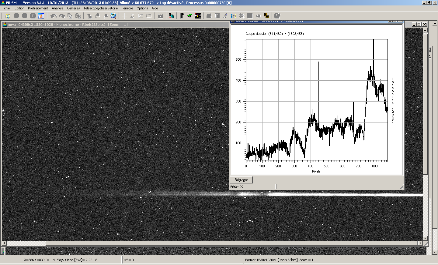
Task: Click the wrench settings toolbar icon
Action: [225, 16]
